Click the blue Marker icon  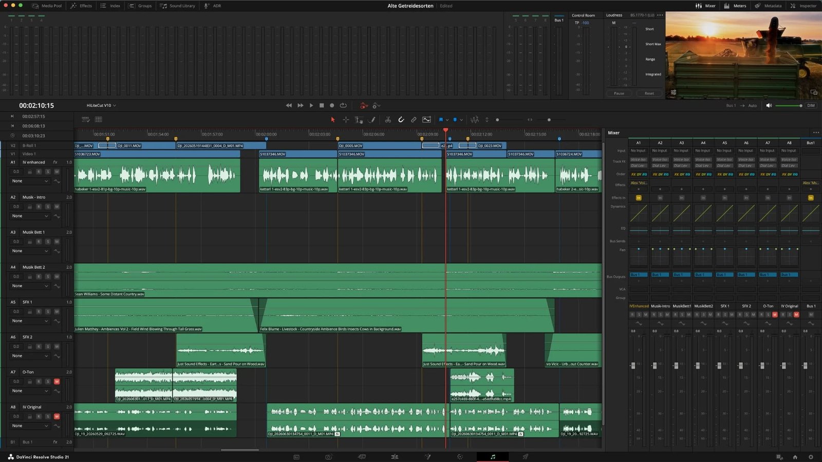pos(455,120)
